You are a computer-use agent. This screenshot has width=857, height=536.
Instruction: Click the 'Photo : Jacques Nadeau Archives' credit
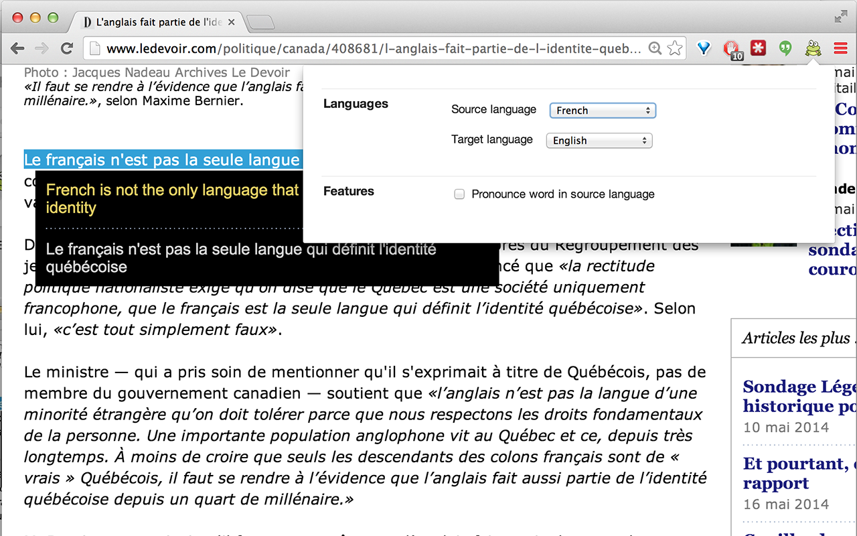157,72
